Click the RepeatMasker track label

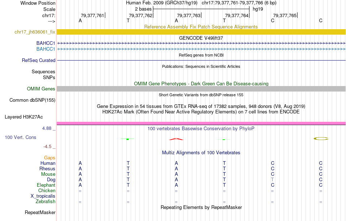point(40,212)
